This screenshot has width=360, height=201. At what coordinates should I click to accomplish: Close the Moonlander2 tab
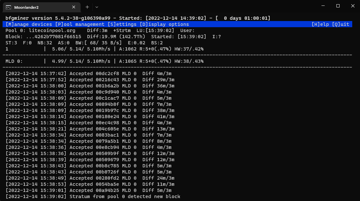click(74, 7)
